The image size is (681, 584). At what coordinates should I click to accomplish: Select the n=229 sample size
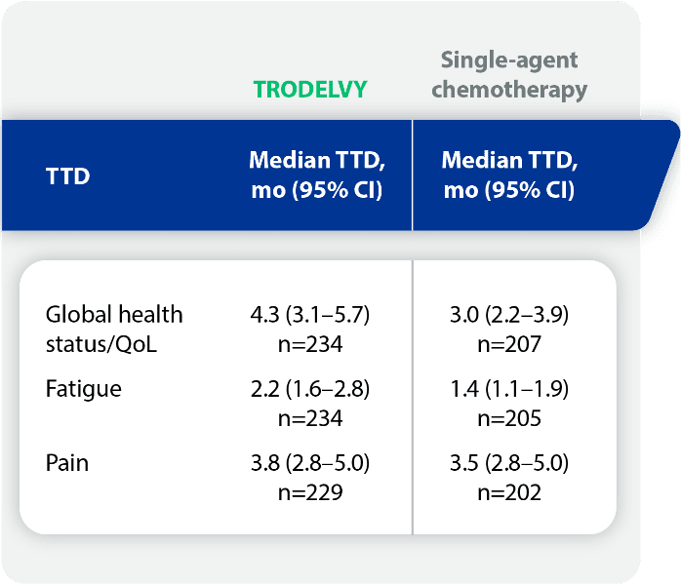(x=310, y=492)
